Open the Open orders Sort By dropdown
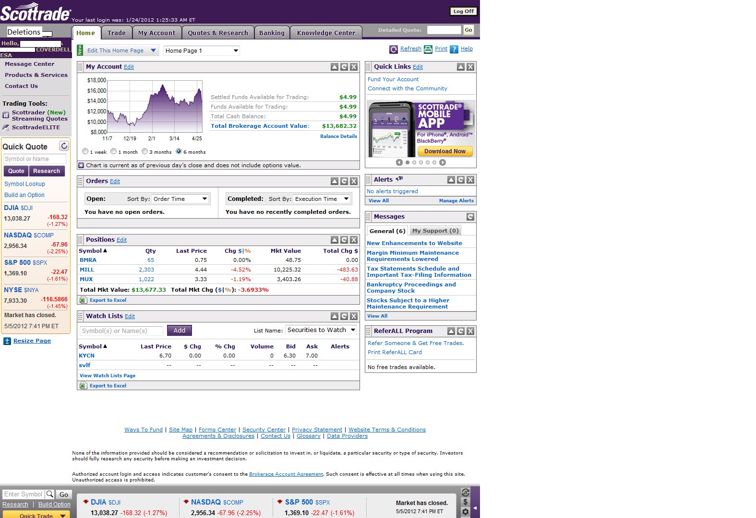Viewport: 756px width, 518px height. [x=180, y=199]
